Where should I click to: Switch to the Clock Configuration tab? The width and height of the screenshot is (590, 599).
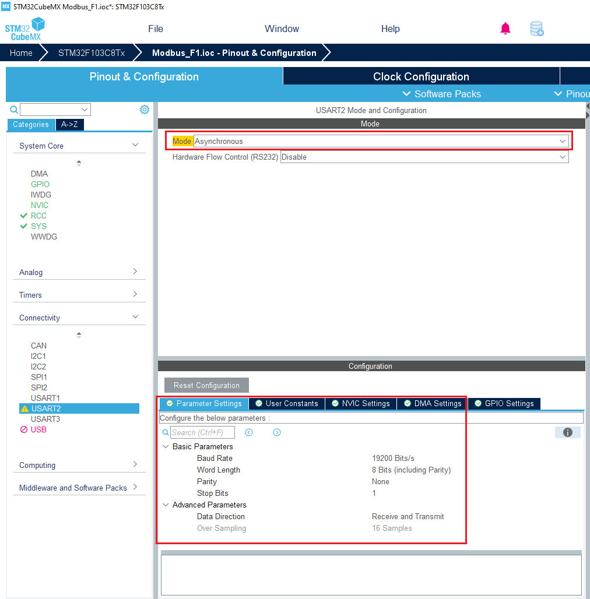pyautogui.click(x=421, y=76)
